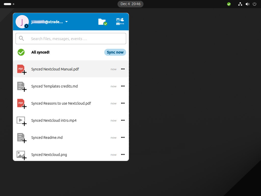
Task: Click the magnifier icon in search box
Action: (21, 39)
